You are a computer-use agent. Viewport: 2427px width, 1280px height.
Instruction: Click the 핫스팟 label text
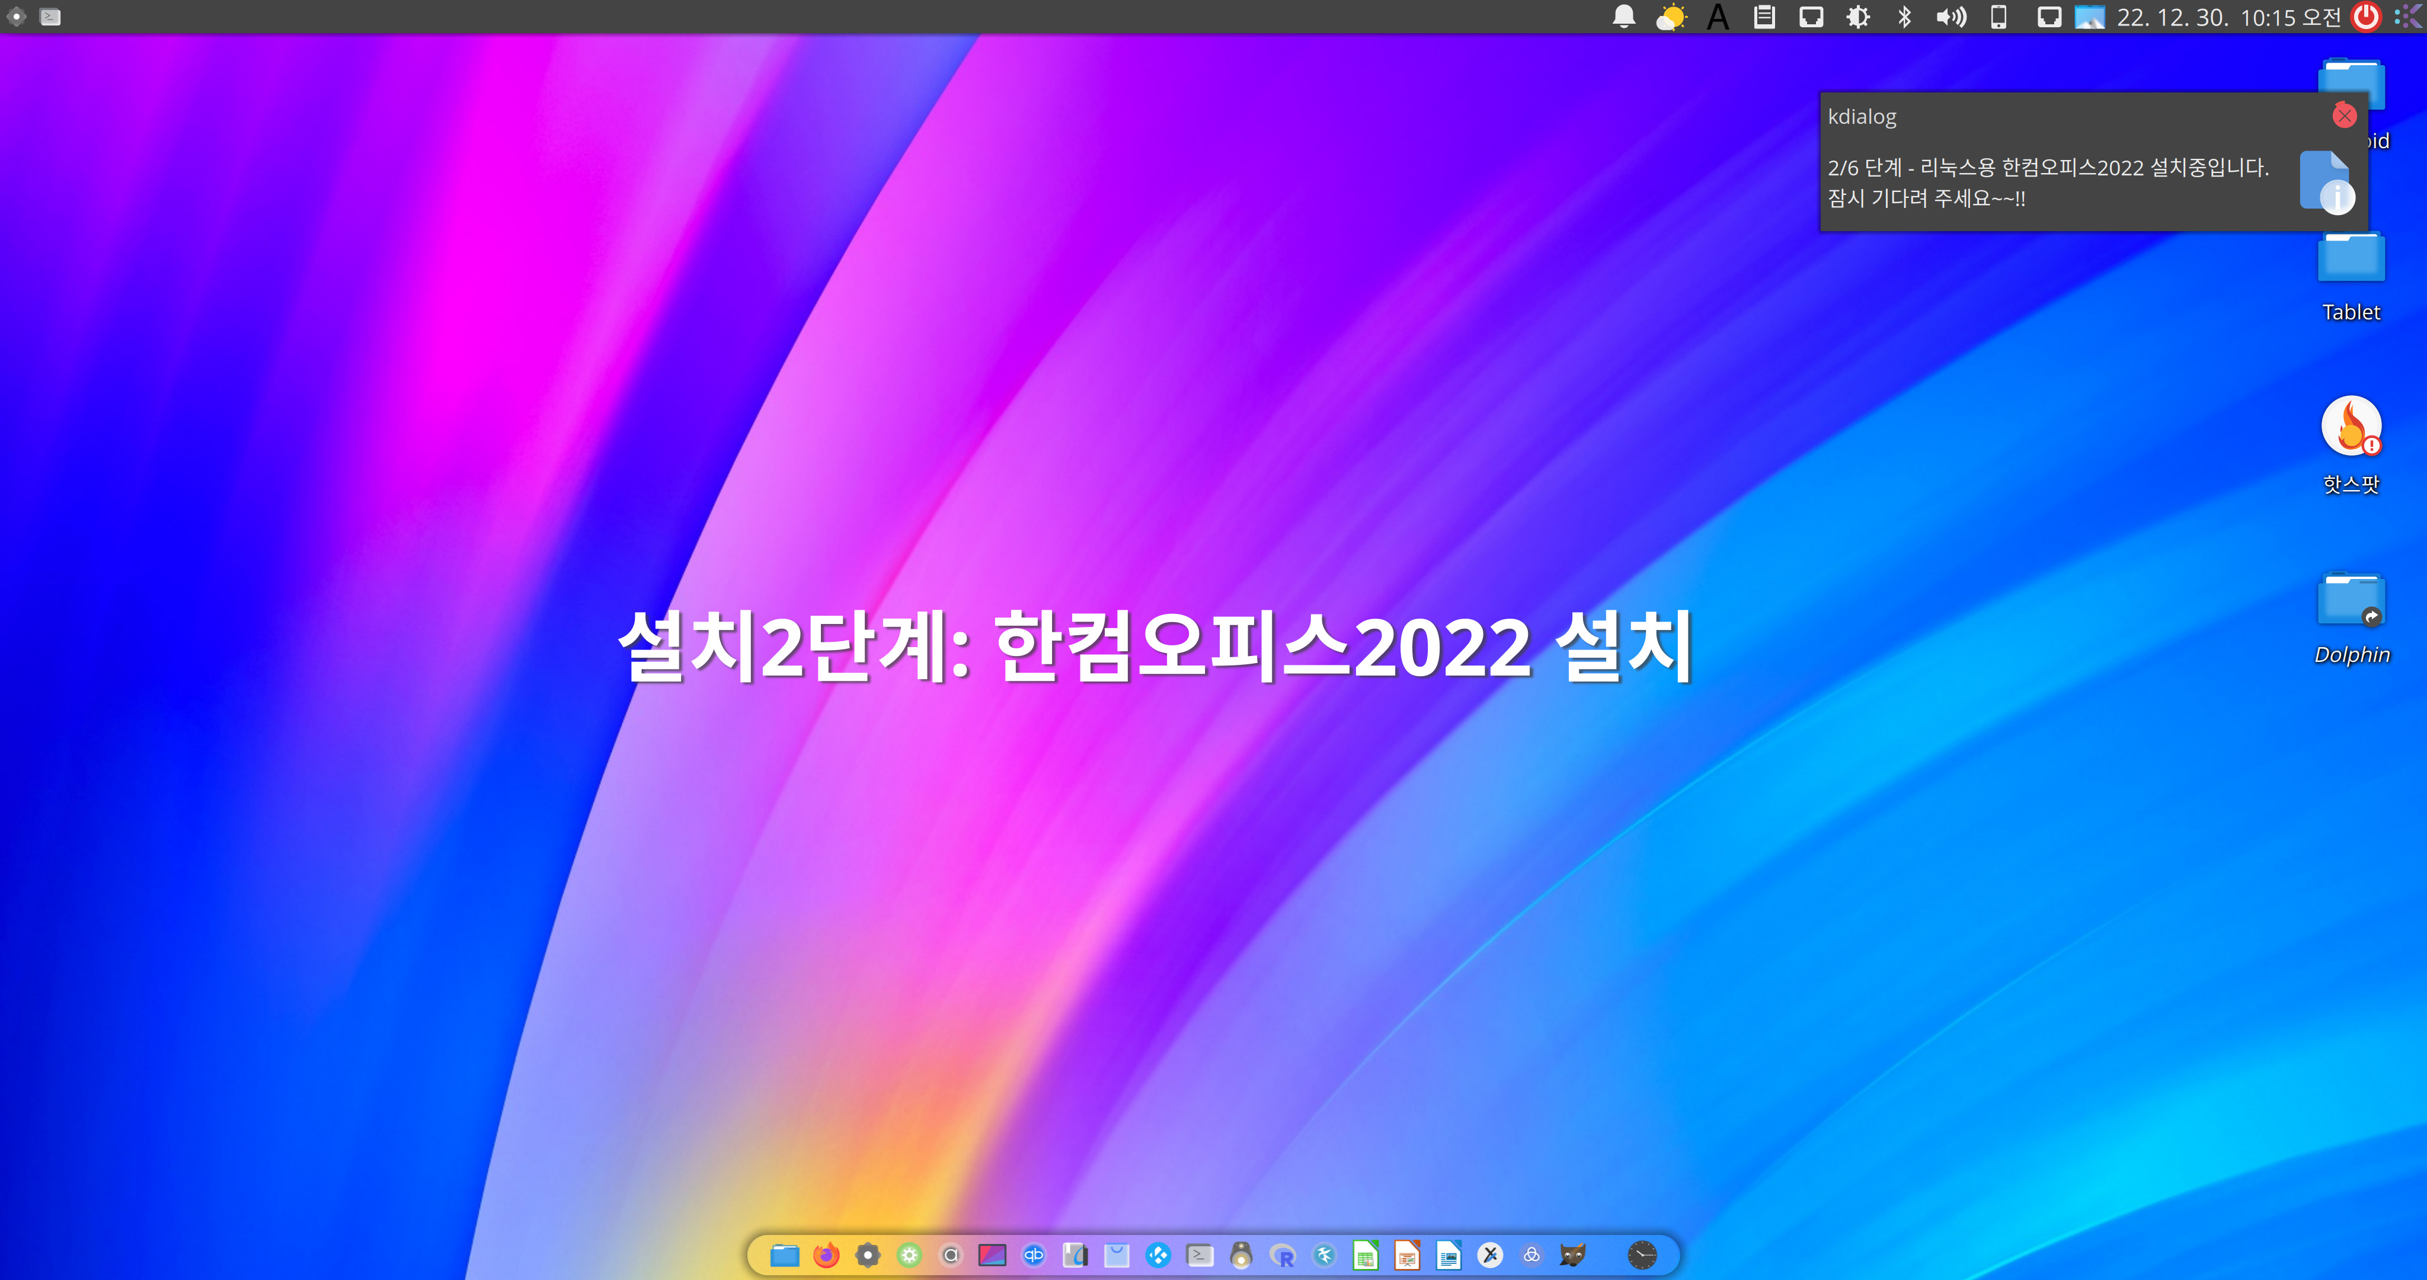point(2351,484)
